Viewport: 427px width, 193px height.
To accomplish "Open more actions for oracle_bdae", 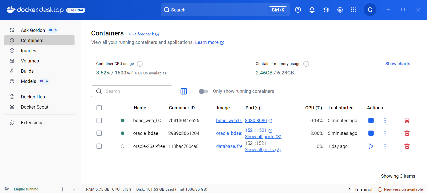I will click(385, 133).
